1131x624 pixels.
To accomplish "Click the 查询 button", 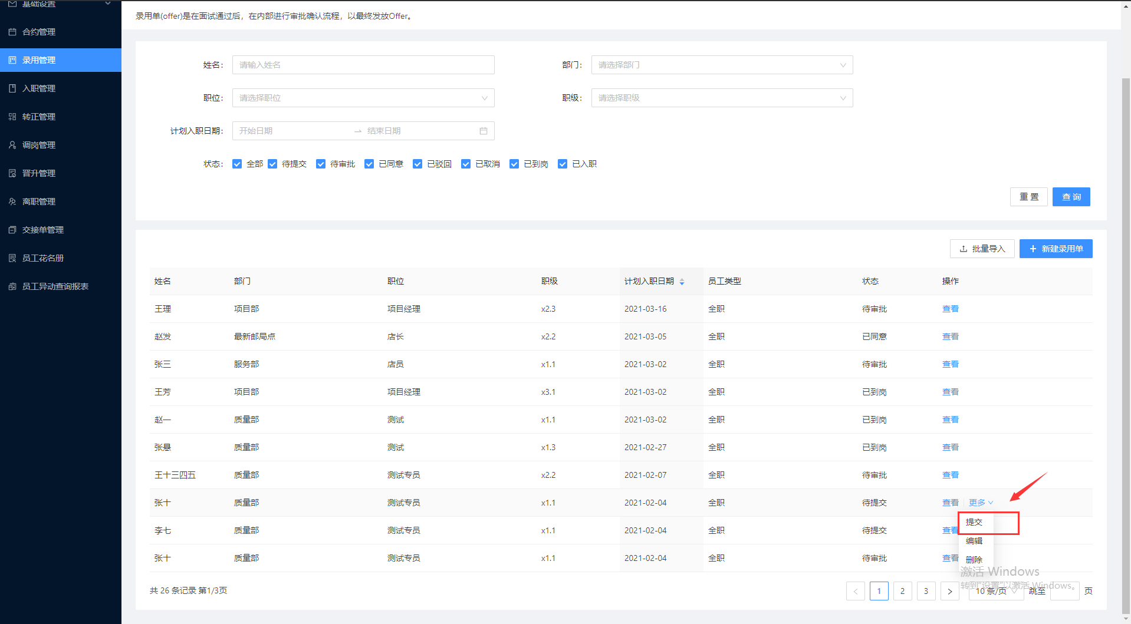I will coord(1071,197).
